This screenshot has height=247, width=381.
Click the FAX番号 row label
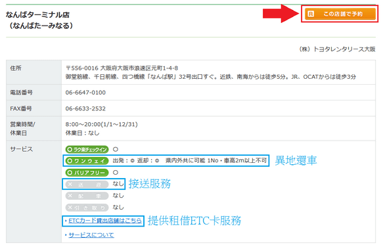(21, 108)
